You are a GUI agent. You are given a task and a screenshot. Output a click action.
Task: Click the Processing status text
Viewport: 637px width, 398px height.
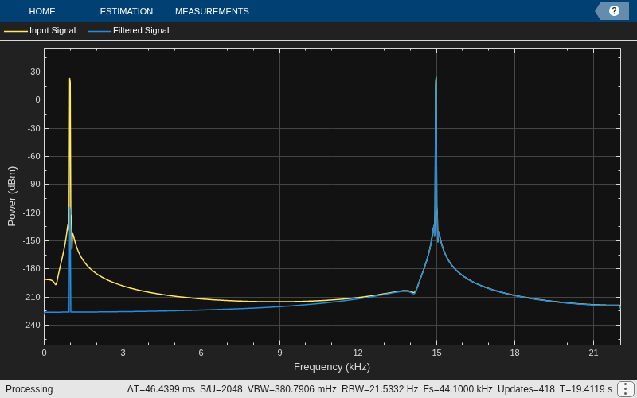tap(29, 389)
